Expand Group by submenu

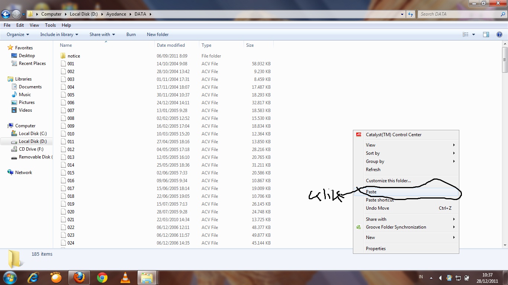[x=406, y=161]
